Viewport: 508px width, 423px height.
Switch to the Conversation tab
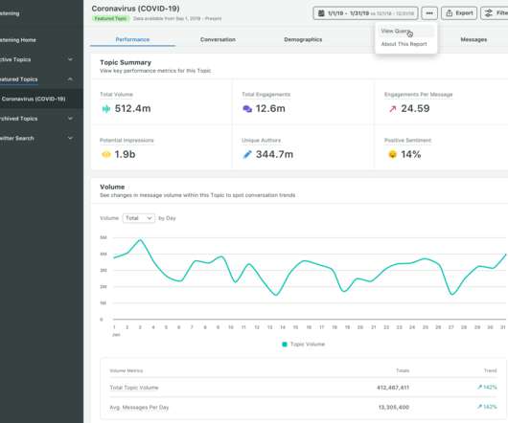(x=218, y=39)
